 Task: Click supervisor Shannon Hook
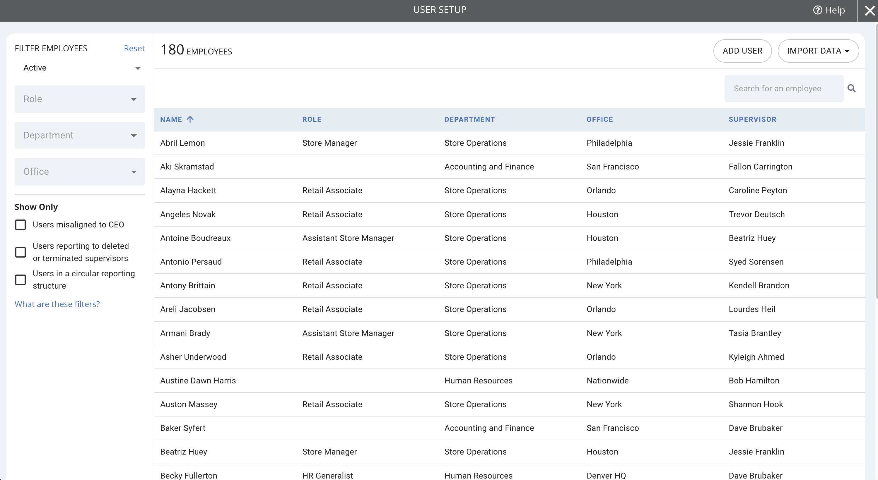[x=756, y=404]
